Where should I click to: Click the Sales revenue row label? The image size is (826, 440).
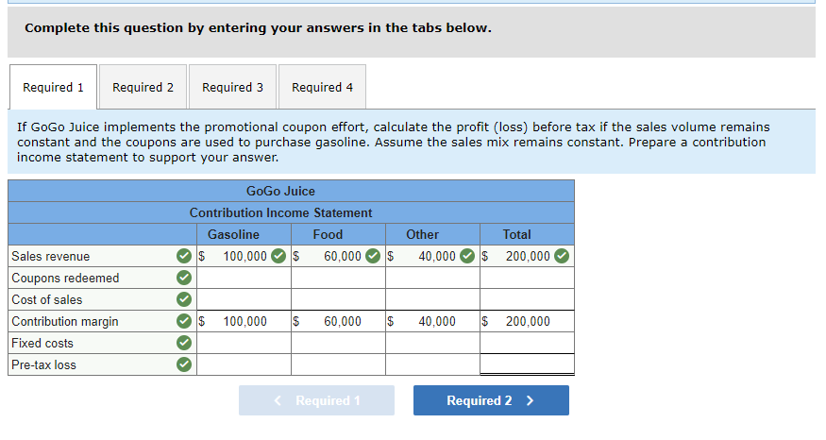pyautogui.click(x=51, y=256)
